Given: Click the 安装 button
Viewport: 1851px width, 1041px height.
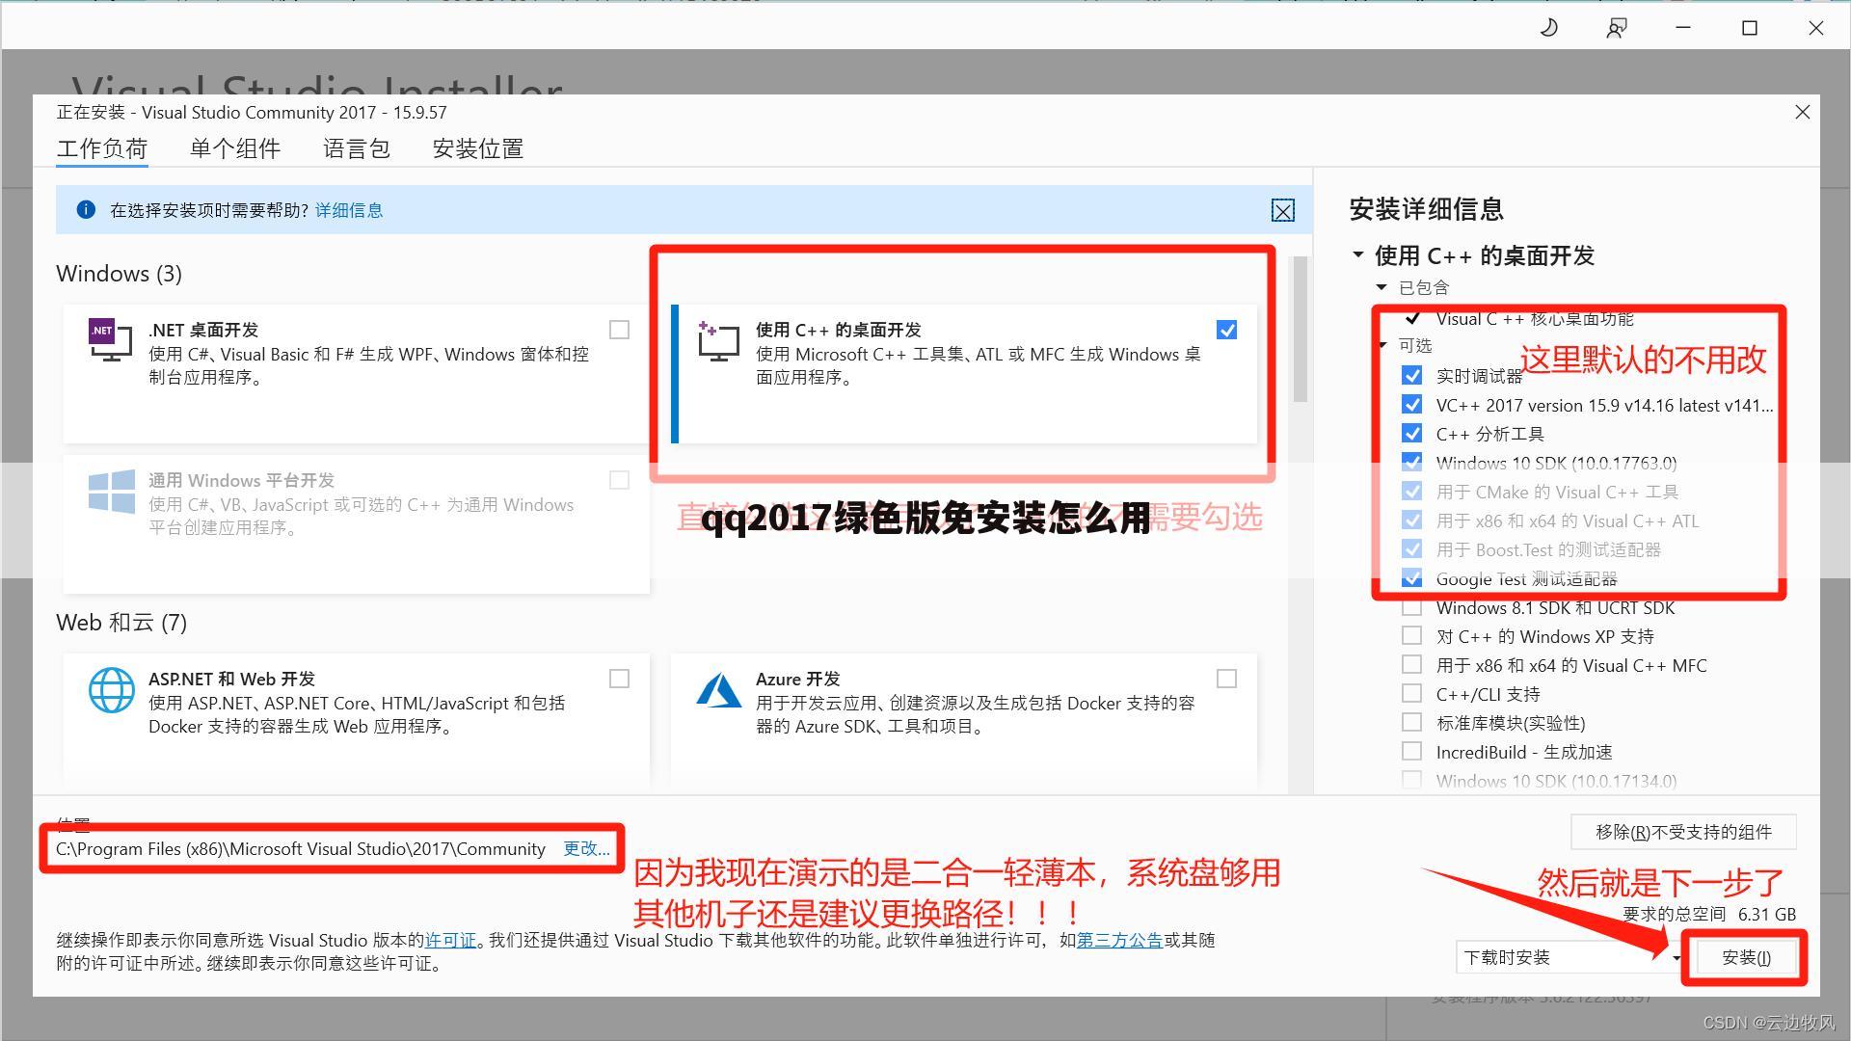Looking at the screenshot, I should tap(1746, 957).
